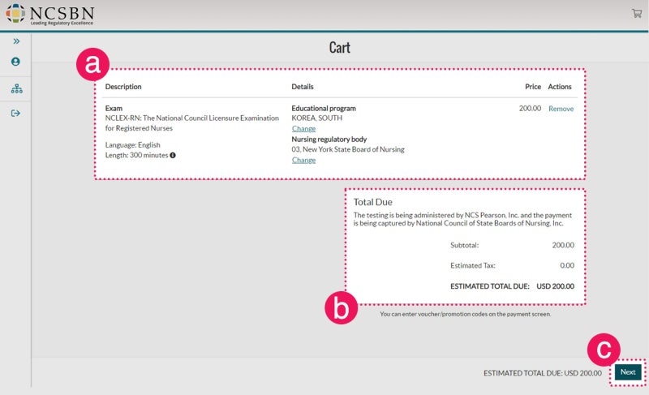Click the sign out sidebar icon
The image size is (649, 395).
pos(15,114)
